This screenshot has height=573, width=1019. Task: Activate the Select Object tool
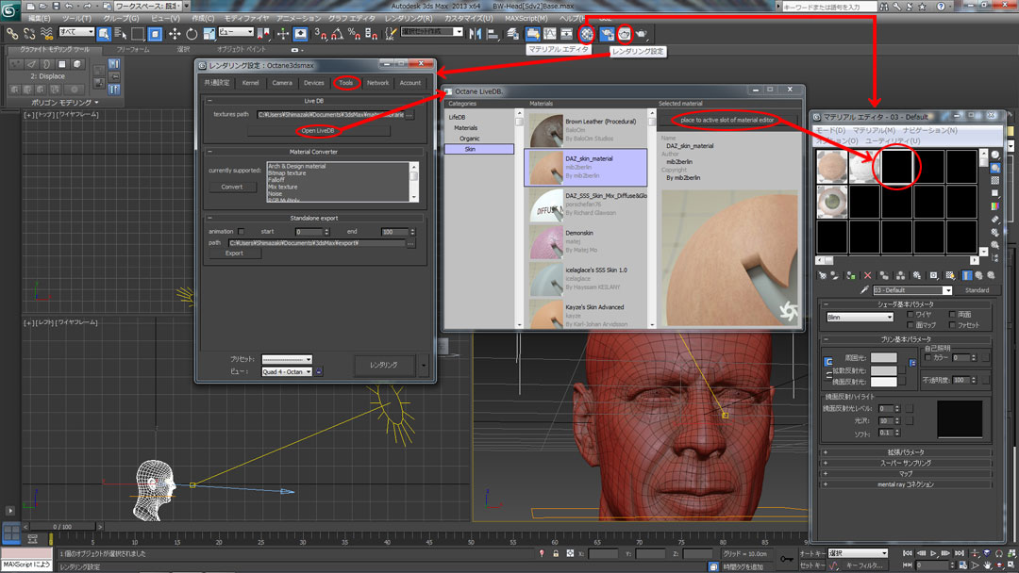point(104,34)
